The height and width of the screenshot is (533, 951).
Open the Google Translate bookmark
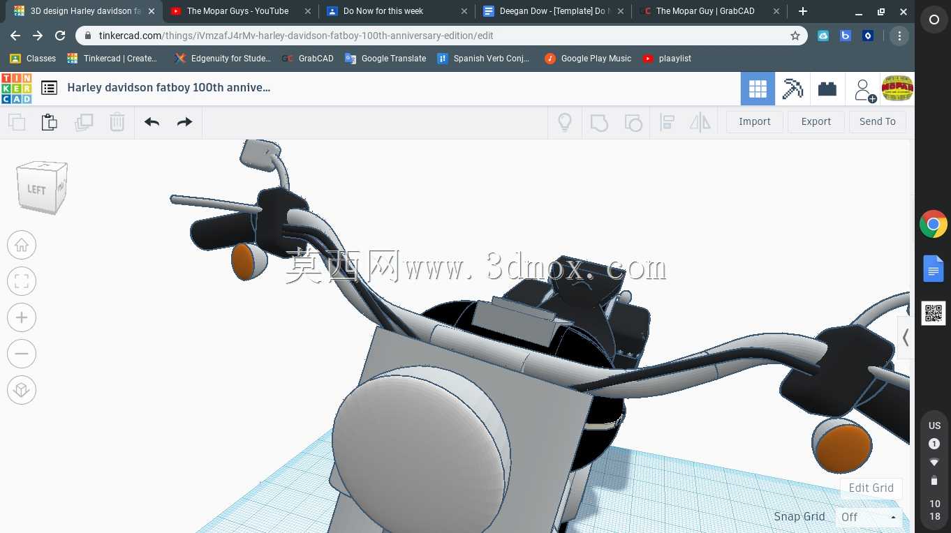tap(385, 59)
